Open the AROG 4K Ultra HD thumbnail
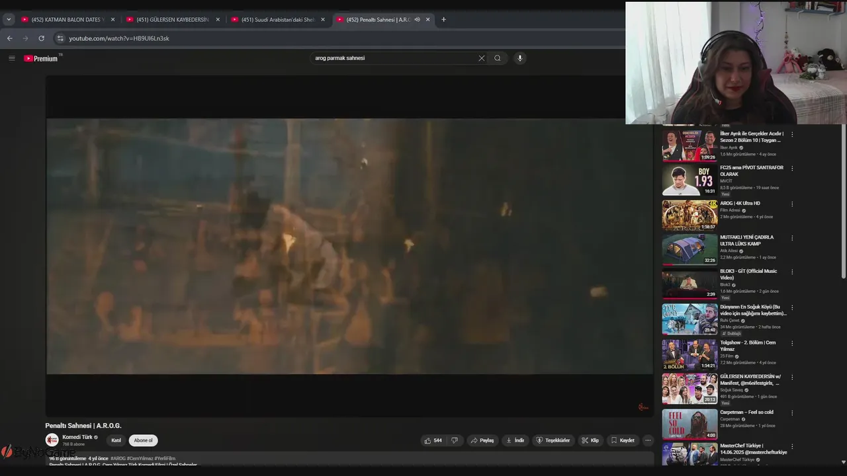The height and width of the screenshot is (476, 847). (x=690, y=215)
